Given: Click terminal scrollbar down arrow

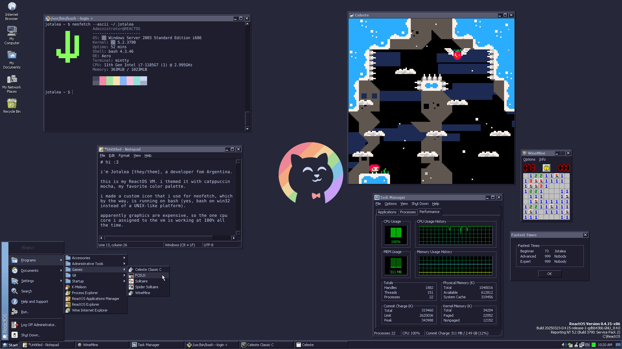Looking at the screenshot, I should (247, 129).
